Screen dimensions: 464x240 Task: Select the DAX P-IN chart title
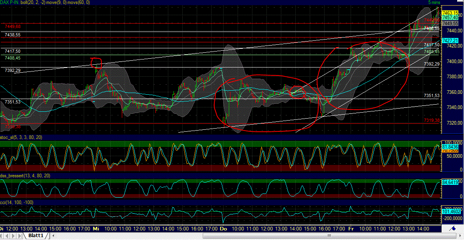click(x=10, y=2)
